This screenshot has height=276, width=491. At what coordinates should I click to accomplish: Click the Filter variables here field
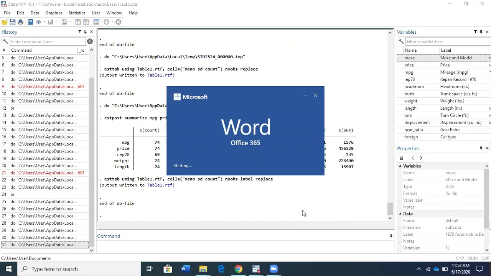[x=448, y=41]
